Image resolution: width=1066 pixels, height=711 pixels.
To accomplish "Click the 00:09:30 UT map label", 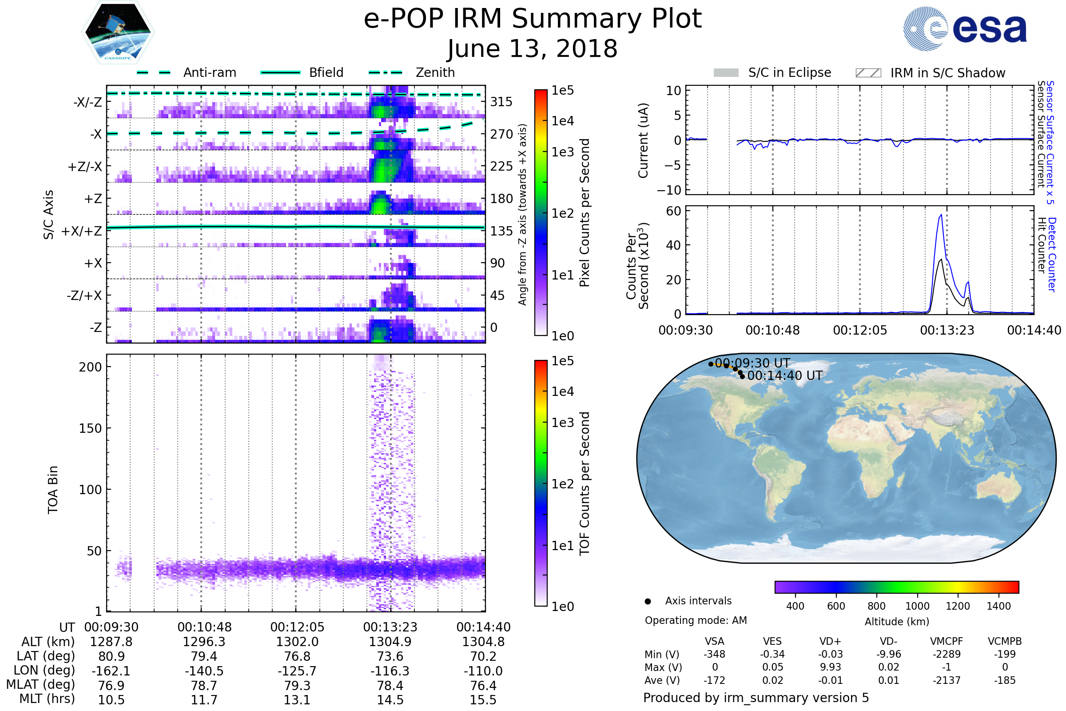I will pyautogui.click(x=752, y=363).
